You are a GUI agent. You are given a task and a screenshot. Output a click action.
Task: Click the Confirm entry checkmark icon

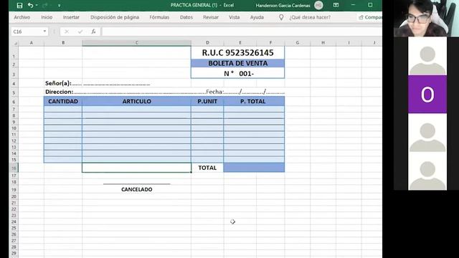[80, 32]
